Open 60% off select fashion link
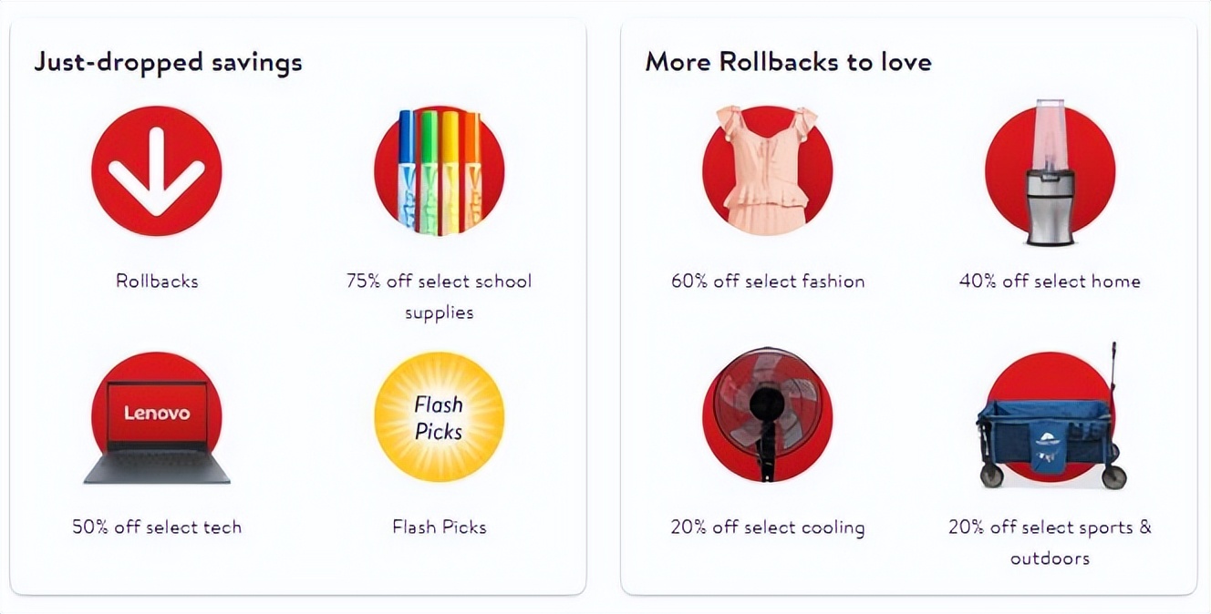 coord(767,281)
